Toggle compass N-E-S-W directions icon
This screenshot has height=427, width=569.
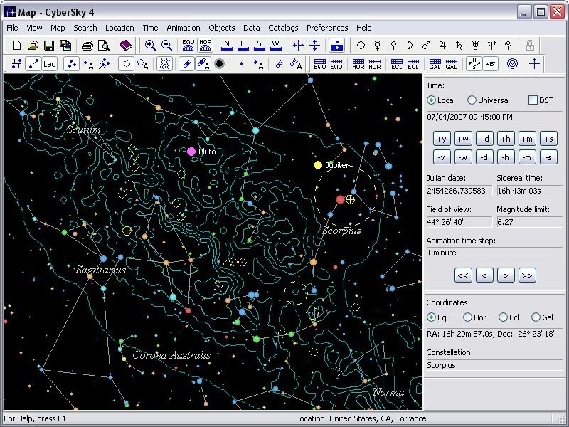[x=474, y=64]
